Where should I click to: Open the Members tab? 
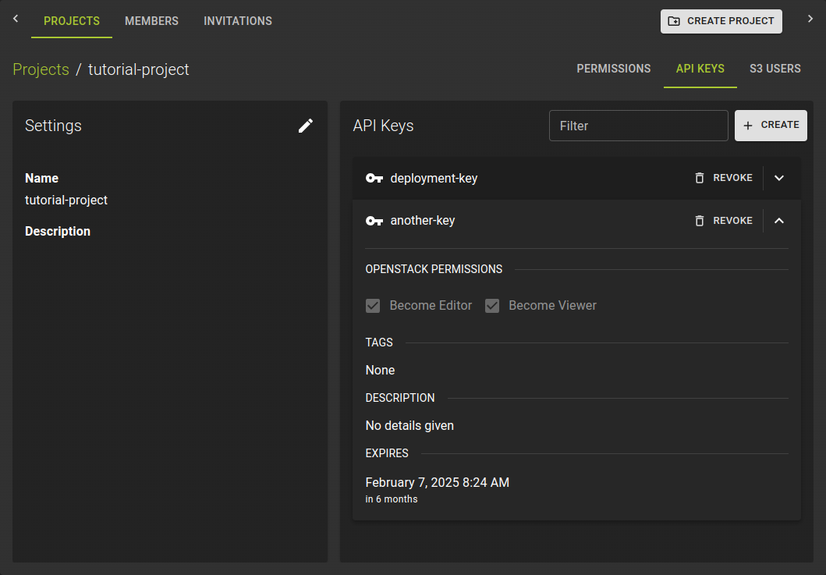pyautogui.click(x=152, y=21)
